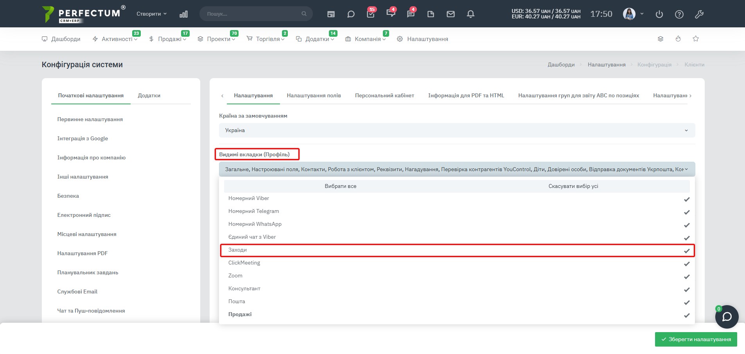745x354 pixels.
Task: Click Зберегти налаштування button
Action: click(696, 339)
